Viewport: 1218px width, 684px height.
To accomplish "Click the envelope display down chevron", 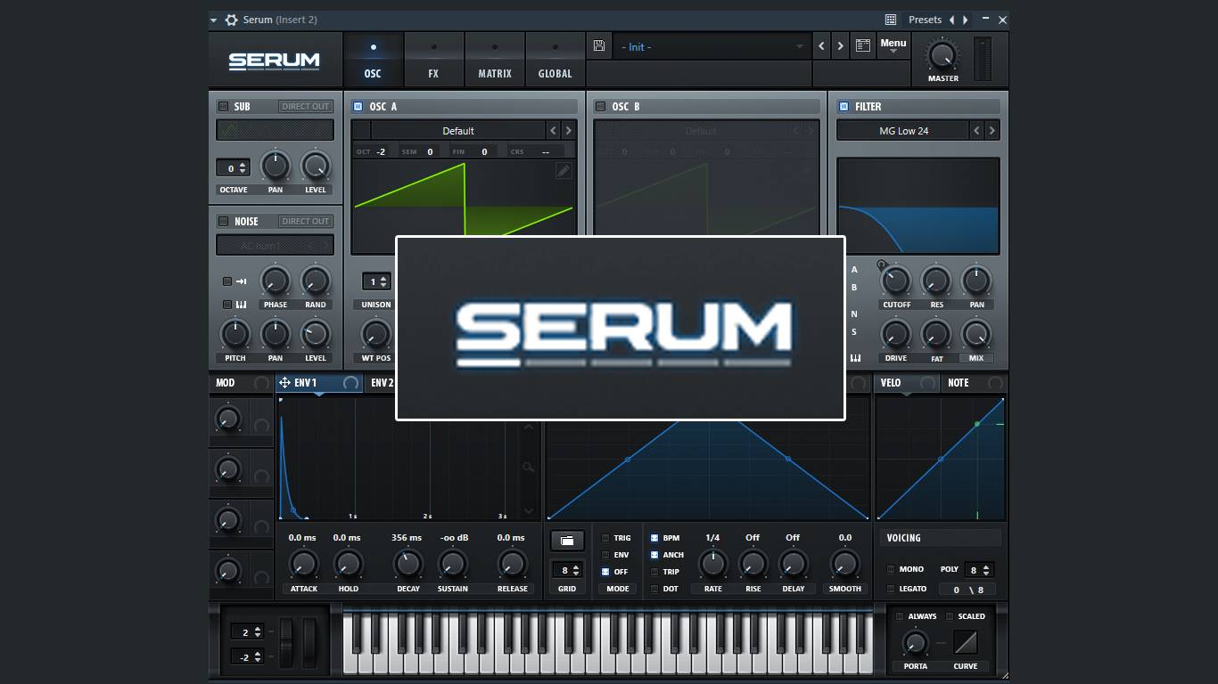I will click(529, 510).
